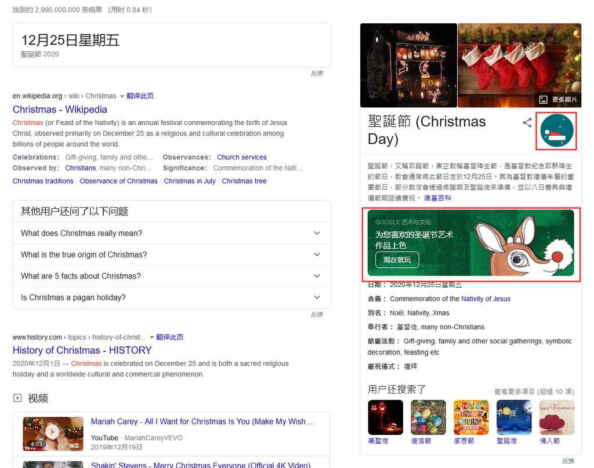Select the 感恩節 Thanksgiving thumbnail
594x468 pixels.
471,418
